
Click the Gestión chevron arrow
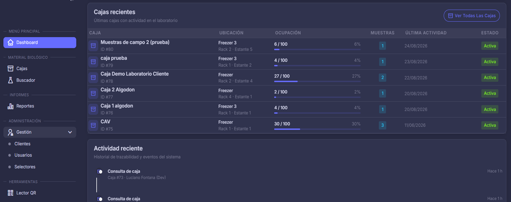pyautogui.click(x=70, y=132)
